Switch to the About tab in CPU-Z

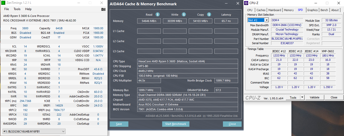coord(335,10)
